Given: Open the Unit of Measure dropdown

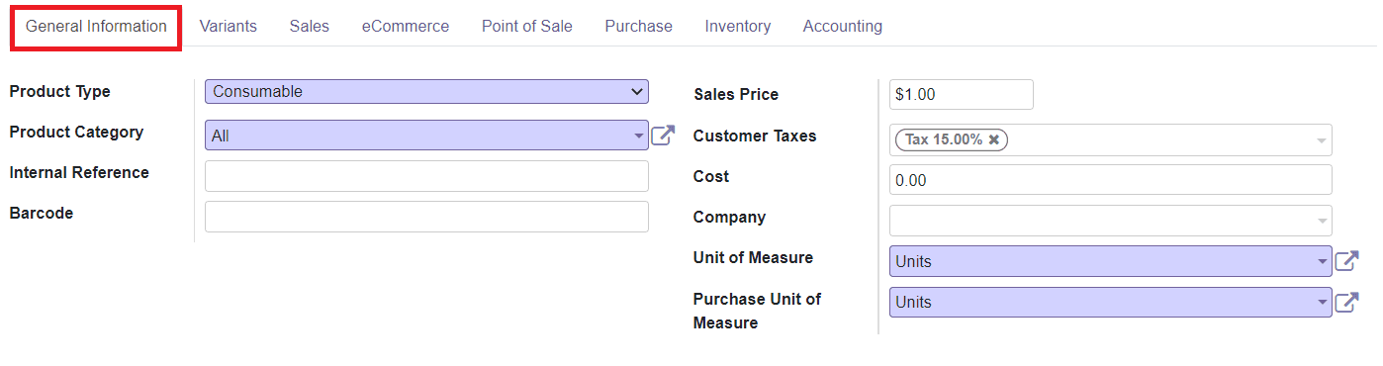Looking at the screenshot, I should pyautogui.click(x=1111, y=261).
